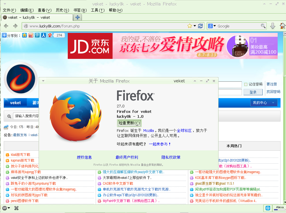Share to Tencent Weibo icon
Image resolution: width=286 pixels, height=213 pixels.
(37, 35)
